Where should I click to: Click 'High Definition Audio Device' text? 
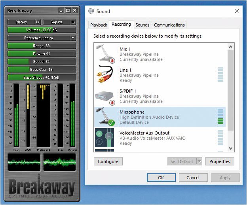(x=149, y=117)
